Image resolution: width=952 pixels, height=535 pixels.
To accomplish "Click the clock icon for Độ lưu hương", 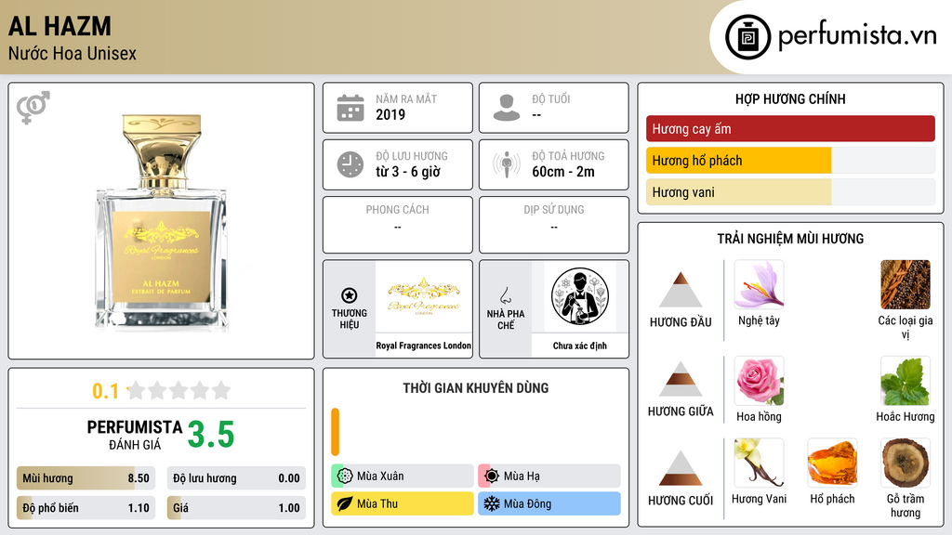I will pos(350,164).
